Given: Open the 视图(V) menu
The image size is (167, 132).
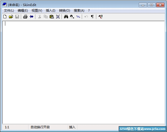Looking at the screenshot, I should point(37,11).
